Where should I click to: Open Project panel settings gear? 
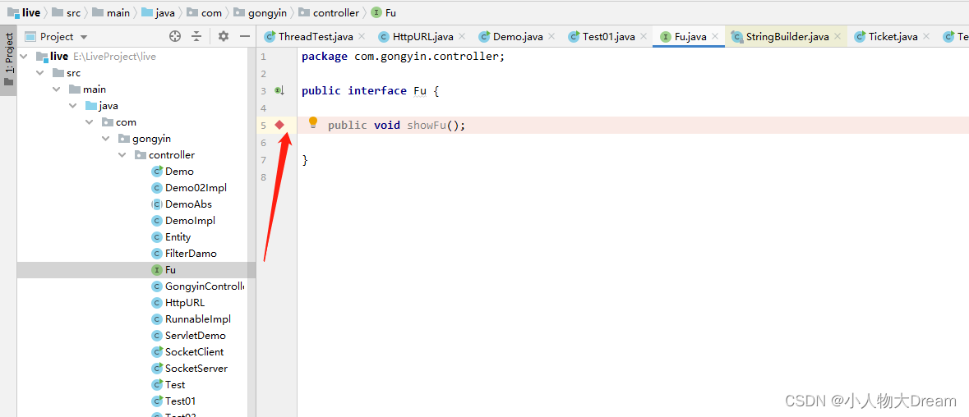click(x=223, y=36)
